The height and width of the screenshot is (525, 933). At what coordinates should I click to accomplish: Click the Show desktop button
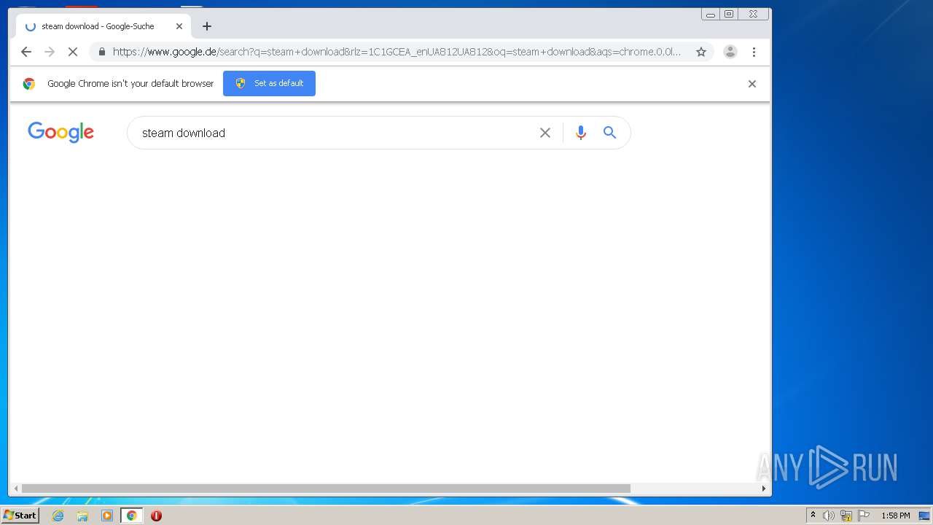[x=924, y=516]
